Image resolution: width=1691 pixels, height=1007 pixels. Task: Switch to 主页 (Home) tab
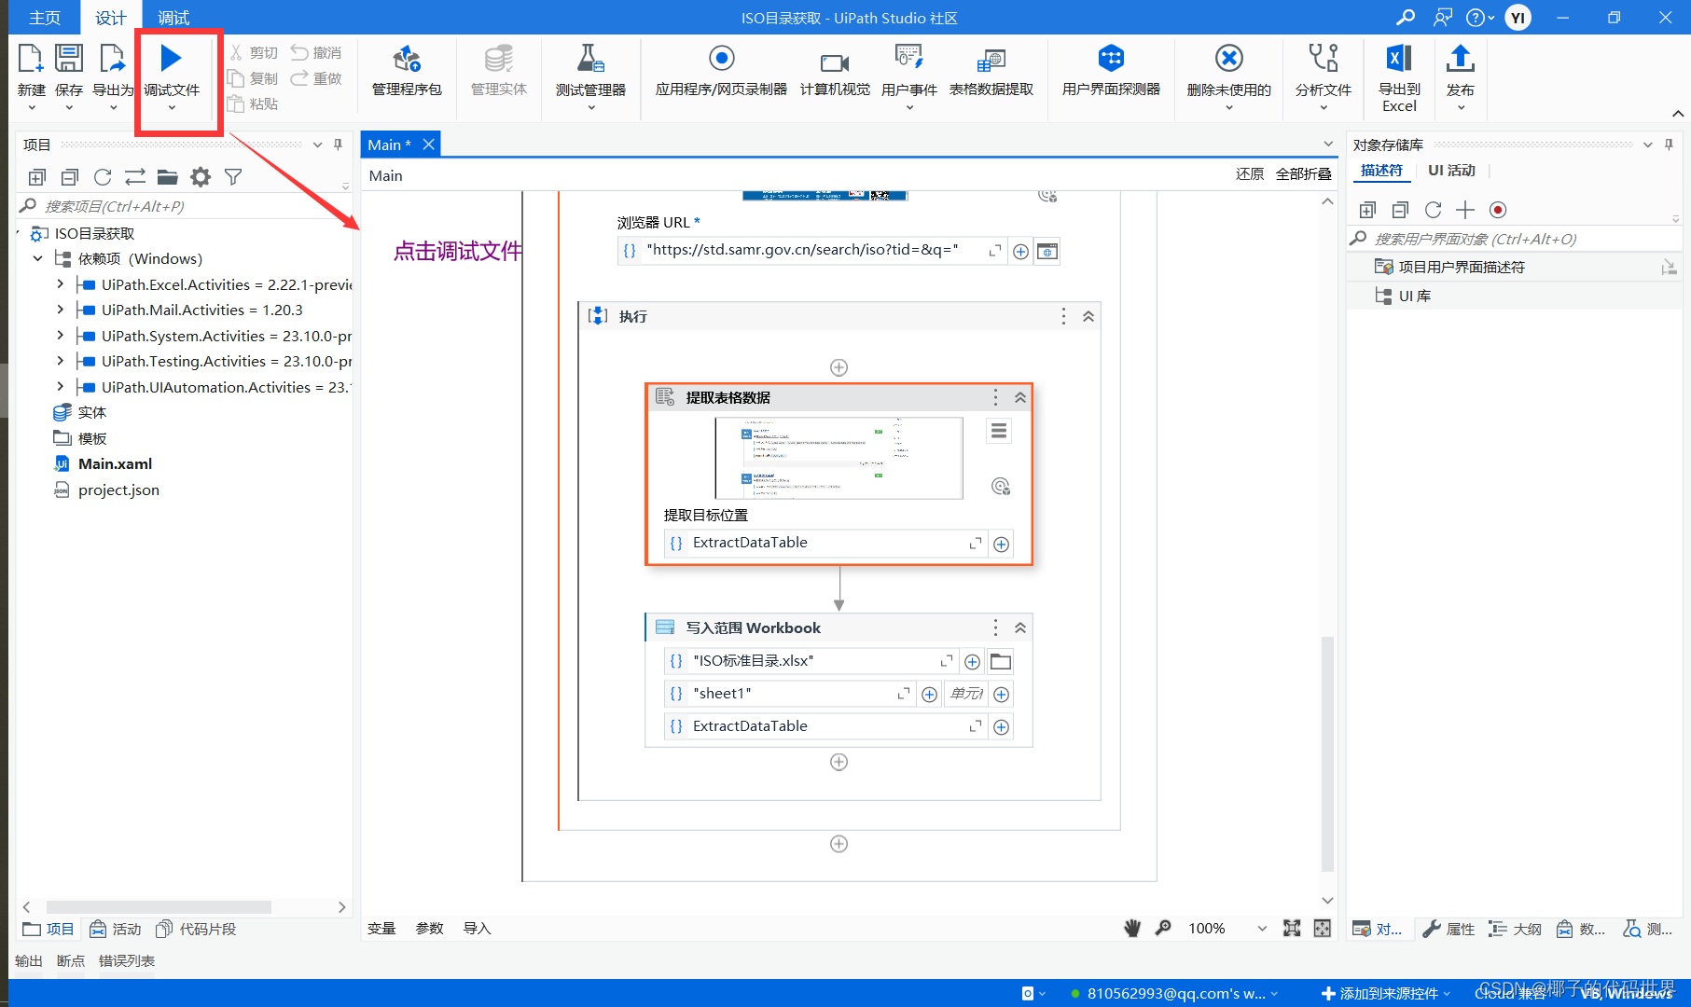coord(45,18)
